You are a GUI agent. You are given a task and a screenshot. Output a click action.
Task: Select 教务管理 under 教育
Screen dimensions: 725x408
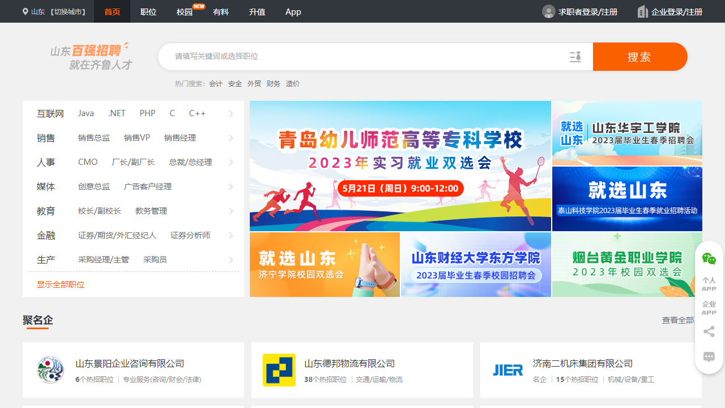pyautogui.click(x=151, y=211)
